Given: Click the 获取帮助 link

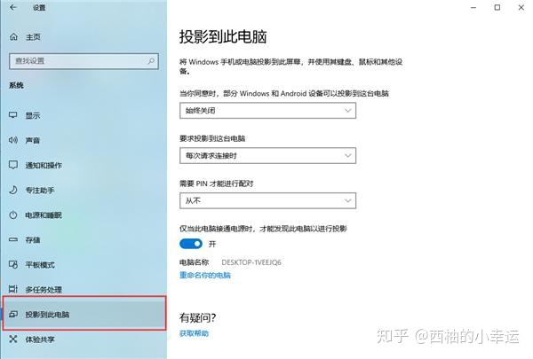Looking at the screenshot, I should pos(194,333).
